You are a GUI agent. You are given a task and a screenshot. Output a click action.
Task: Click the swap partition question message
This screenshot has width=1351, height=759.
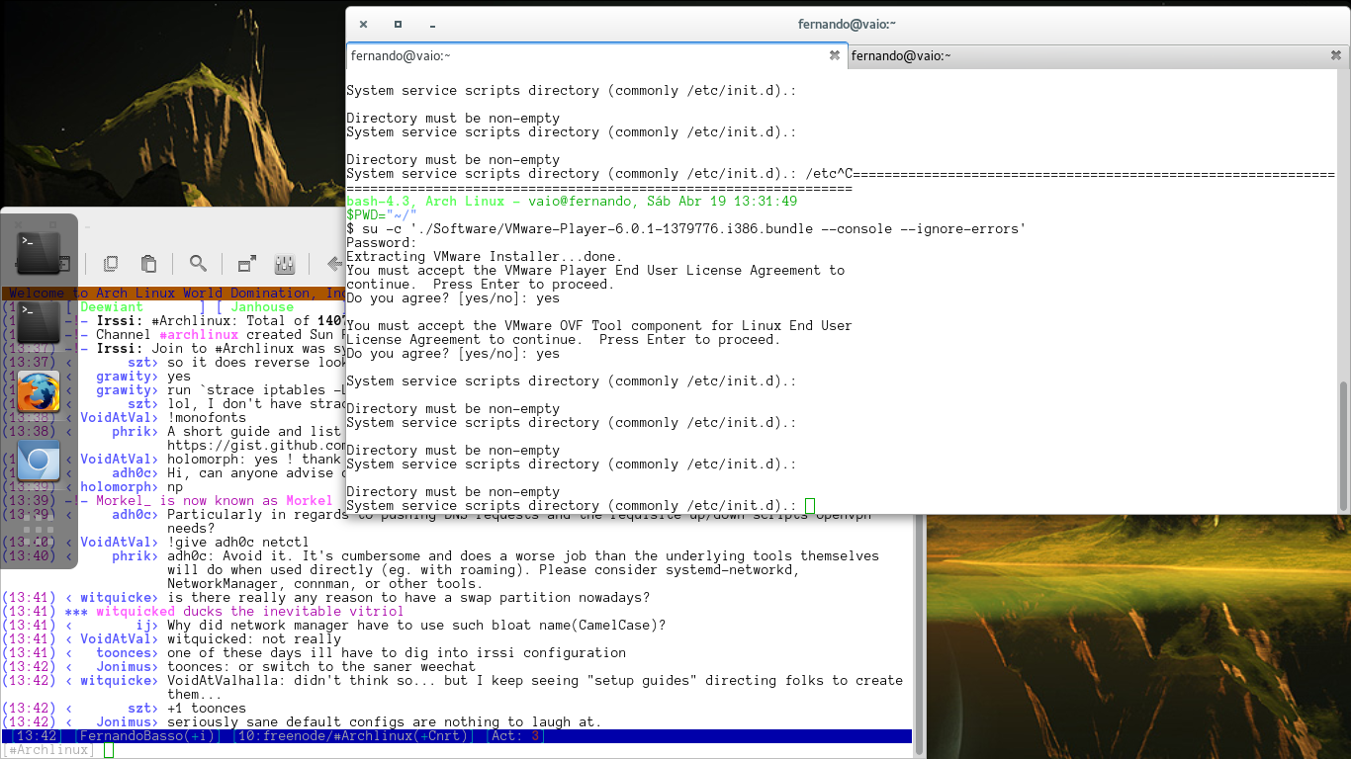point(408,598)
